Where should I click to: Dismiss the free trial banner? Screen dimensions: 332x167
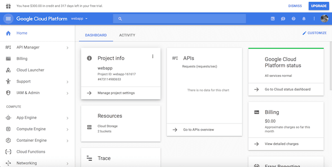[295, 6]
